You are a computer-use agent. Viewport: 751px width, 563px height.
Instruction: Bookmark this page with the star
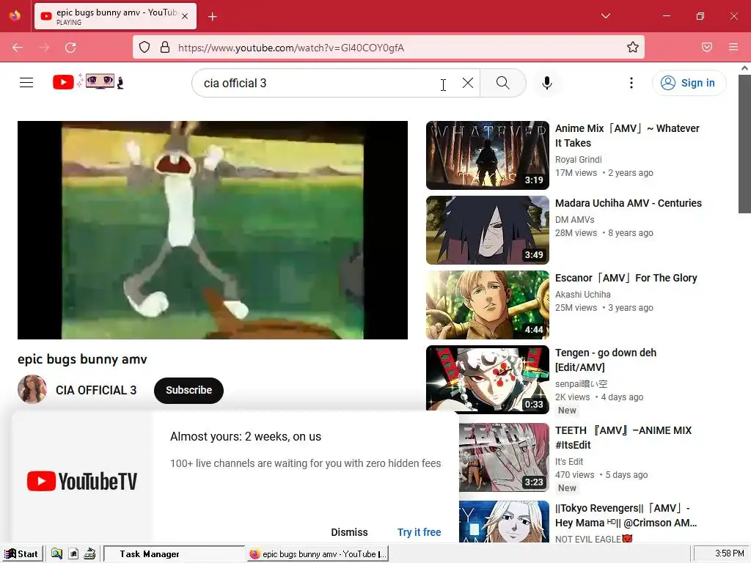pyautogui.click(x=633, y=48)
